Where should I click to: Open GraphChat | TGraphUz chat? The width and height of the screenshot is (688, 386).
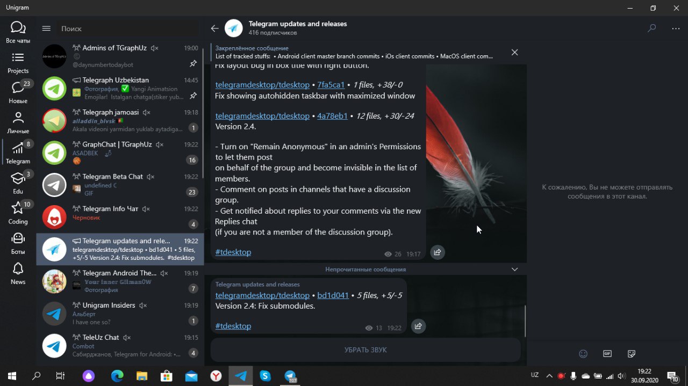point(120,152)
